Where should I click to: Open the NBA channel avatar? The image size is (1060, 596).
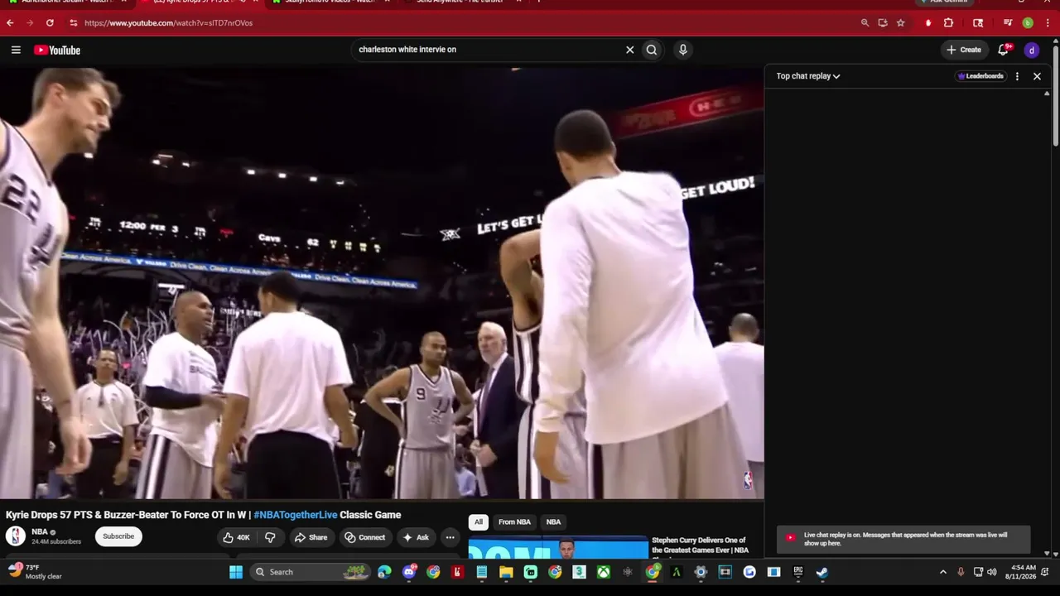tap(16, 536)
